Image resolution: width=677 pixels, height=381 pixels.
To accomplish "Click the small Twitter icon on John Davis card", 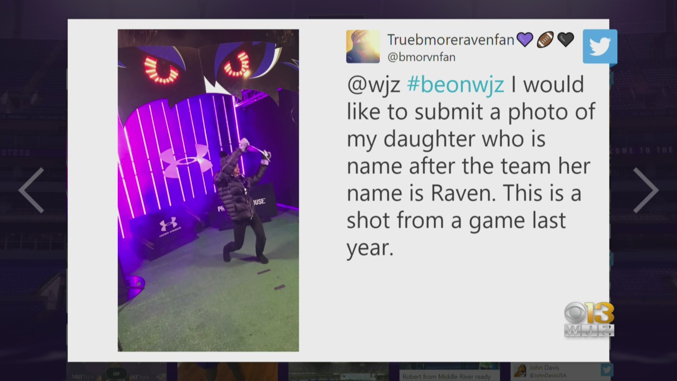I will tap(607, 370).
